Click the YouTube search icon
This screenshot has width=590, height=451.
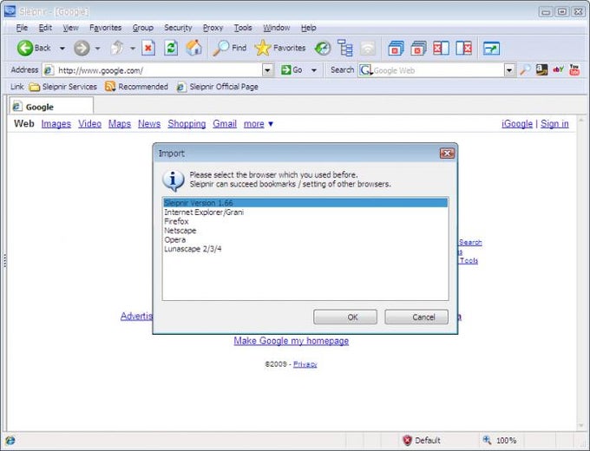pyautogui.click(x=574, y=70)
